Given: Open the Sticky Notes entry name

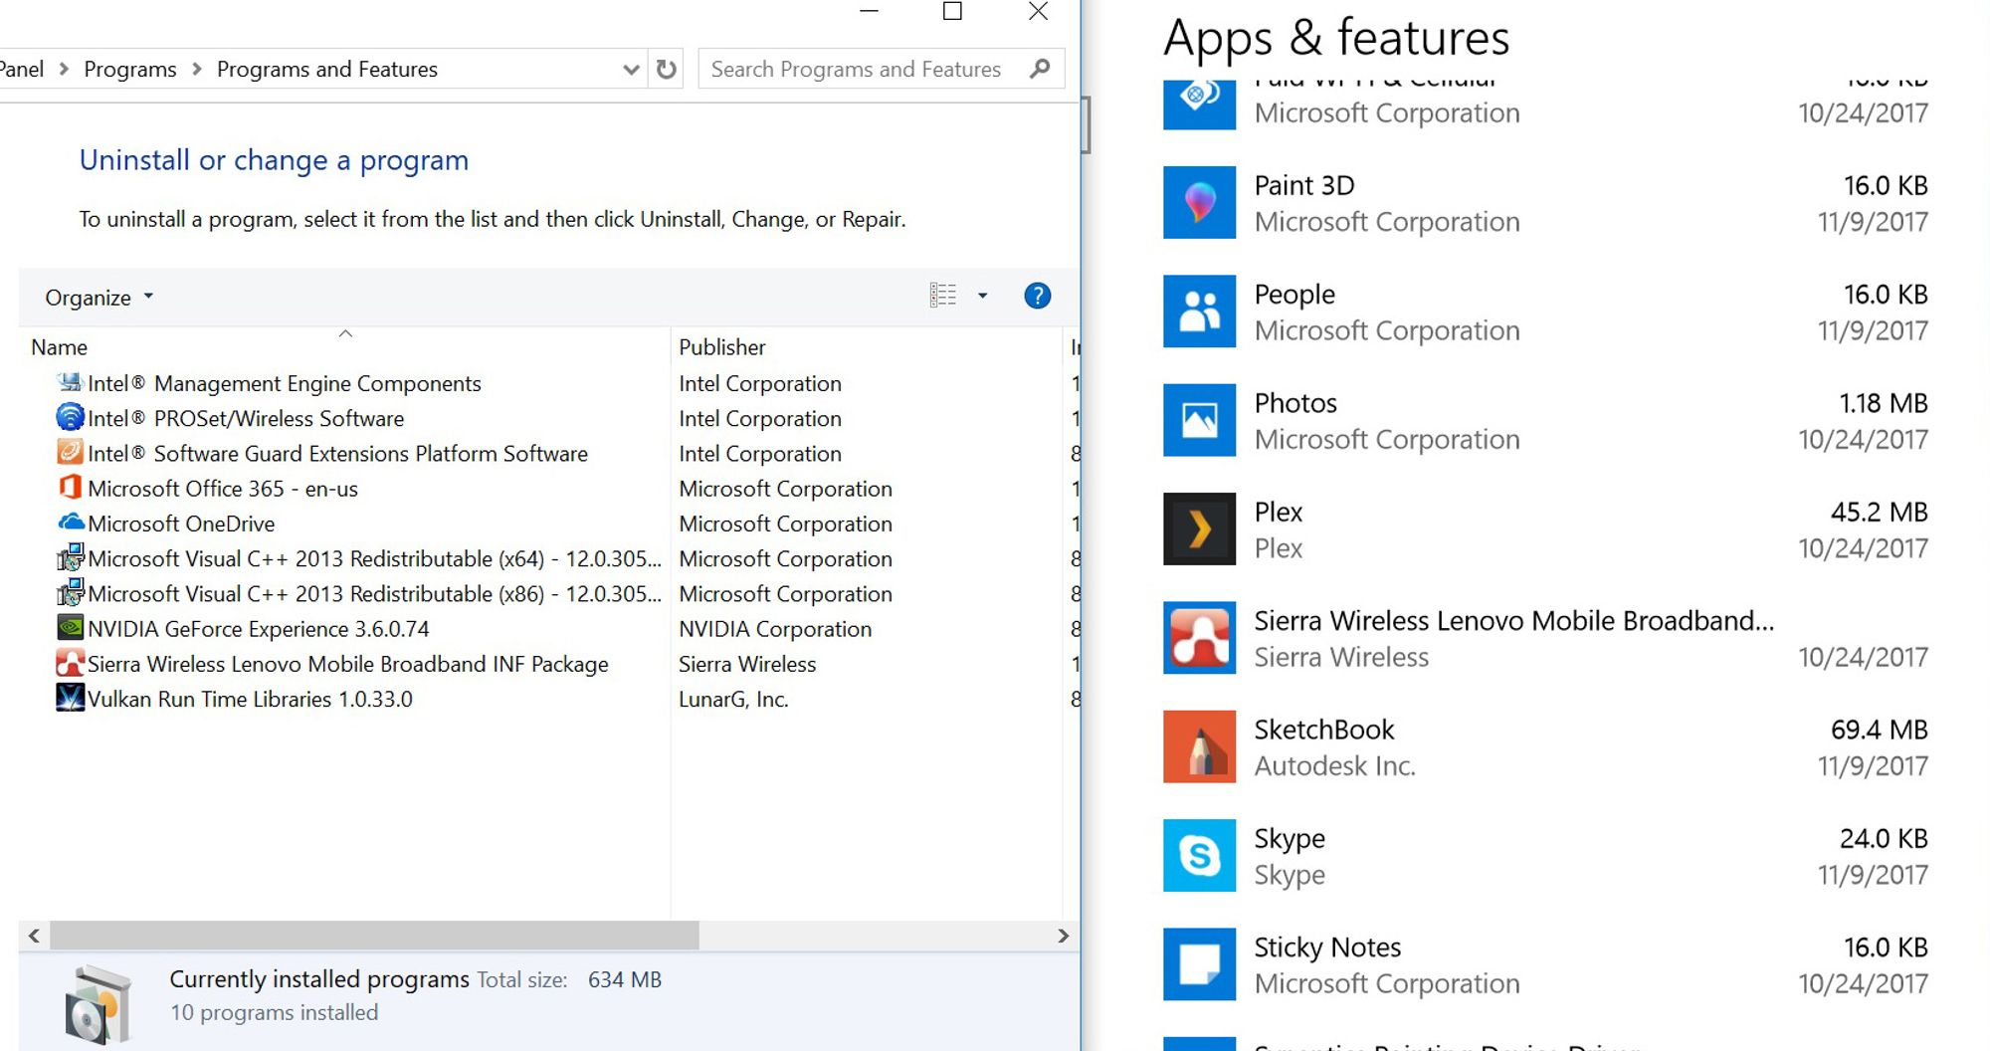Looking at the screenshot, I should (x=1327, y=947).
